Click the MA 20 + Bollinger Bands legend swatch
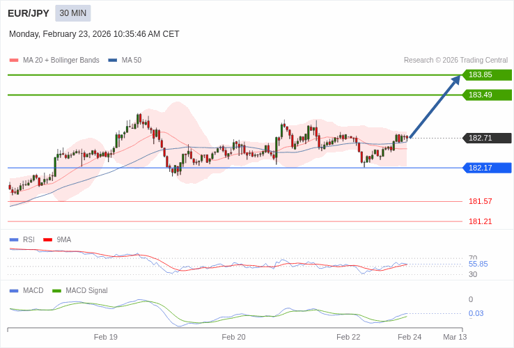The height and width of the screenshot is (348, 514). [14, 61]
